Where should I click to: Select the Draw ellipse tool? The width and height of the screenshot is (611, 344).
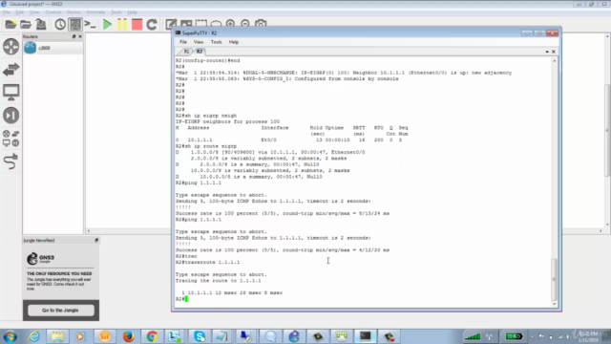click(216, 24)
